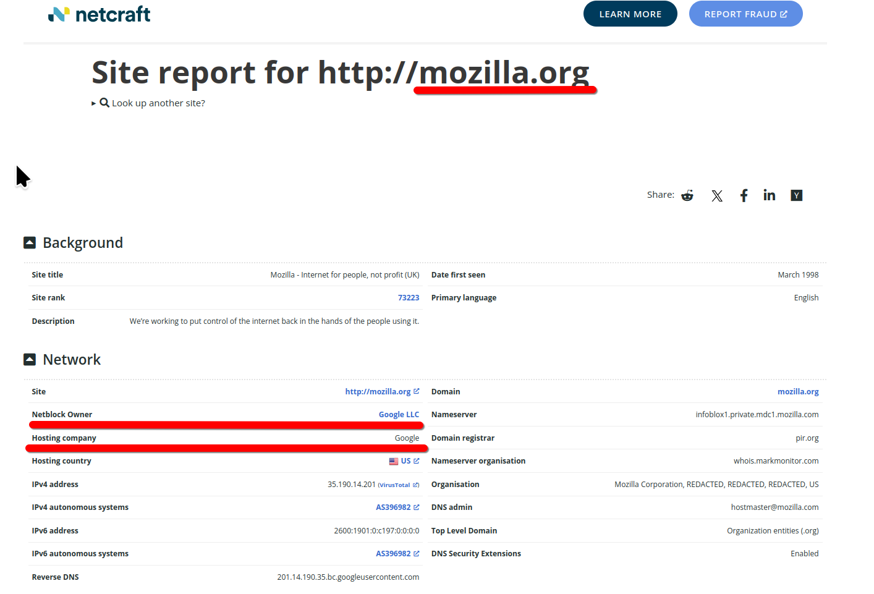
Task: Select domain registrar pir.org
Action: (807, 438)
